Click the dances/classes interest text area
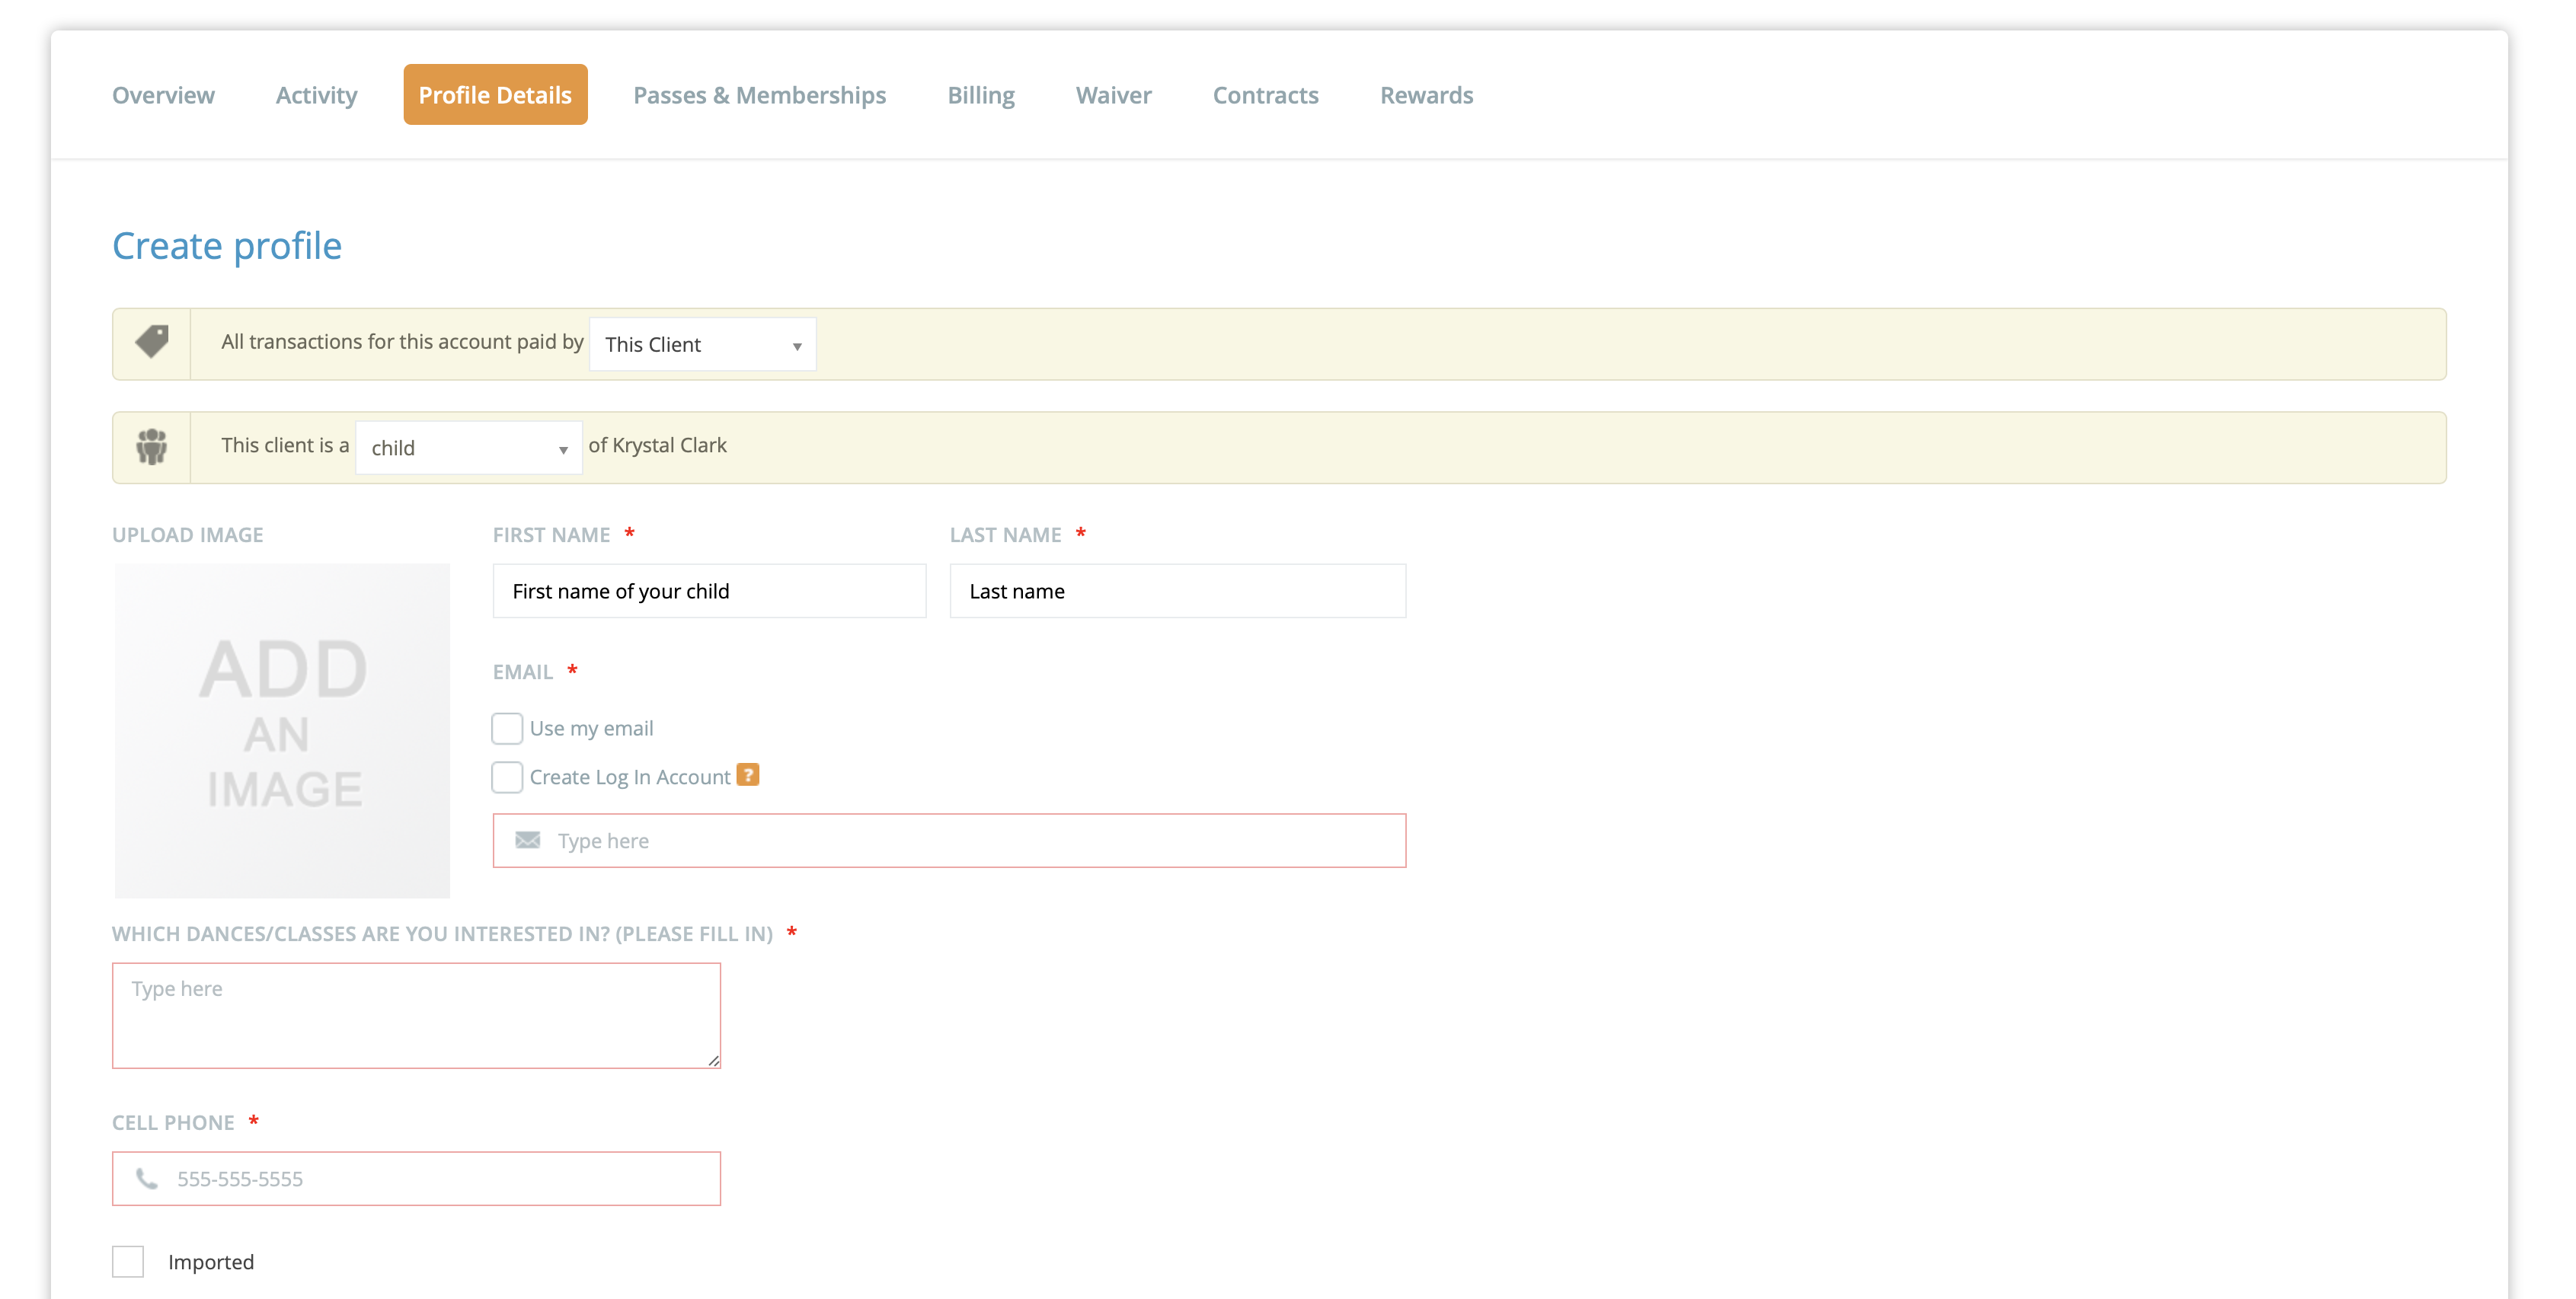The image size is (2576, 1299). coord(416,1015)
